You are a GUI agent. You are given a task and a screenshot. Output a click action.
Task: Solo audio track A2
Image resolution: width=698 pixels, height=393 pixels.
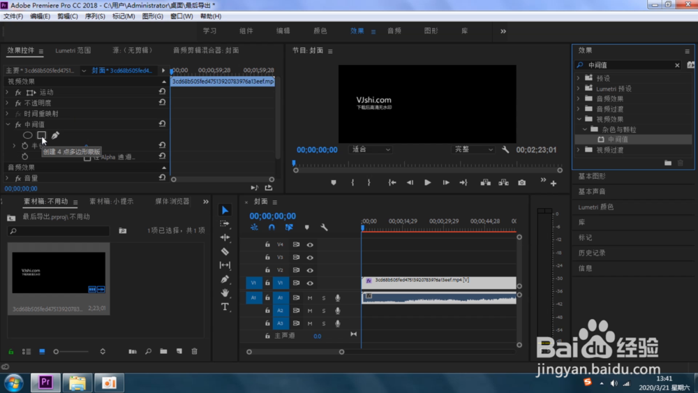pos(324,311)
